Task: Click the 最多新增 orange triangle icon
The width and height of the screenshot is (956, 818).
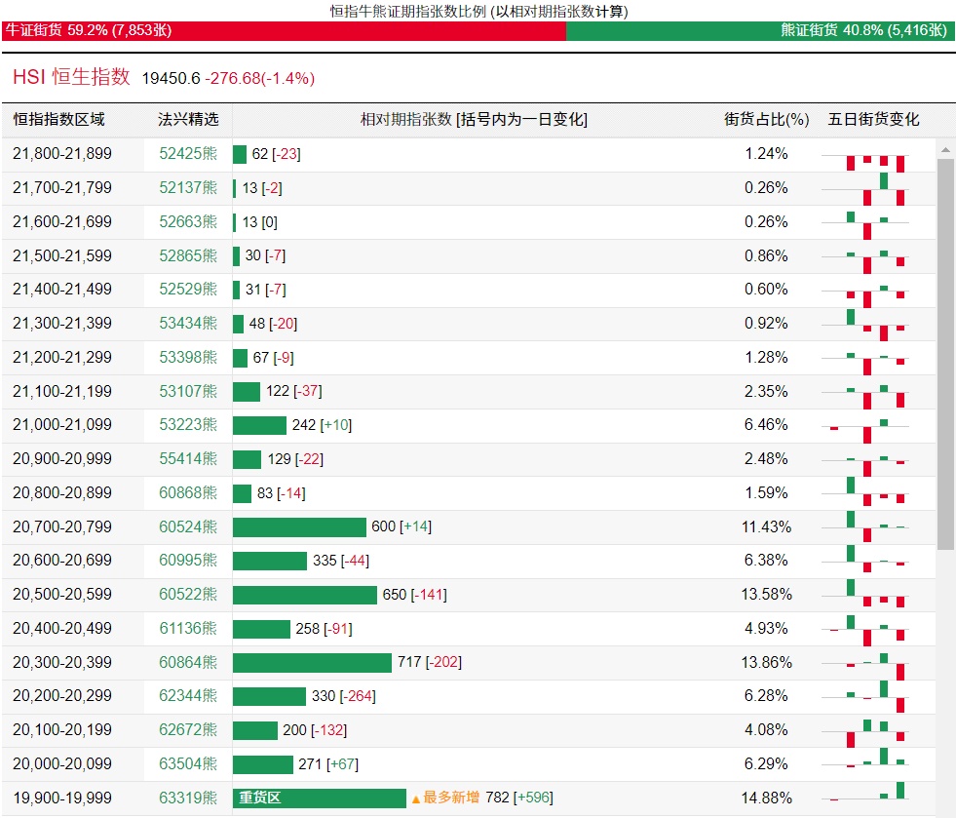Action: click(416, 799)
